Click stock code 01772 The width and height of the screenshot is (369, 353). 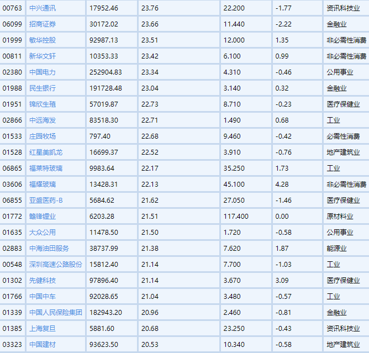click(12, 216)
